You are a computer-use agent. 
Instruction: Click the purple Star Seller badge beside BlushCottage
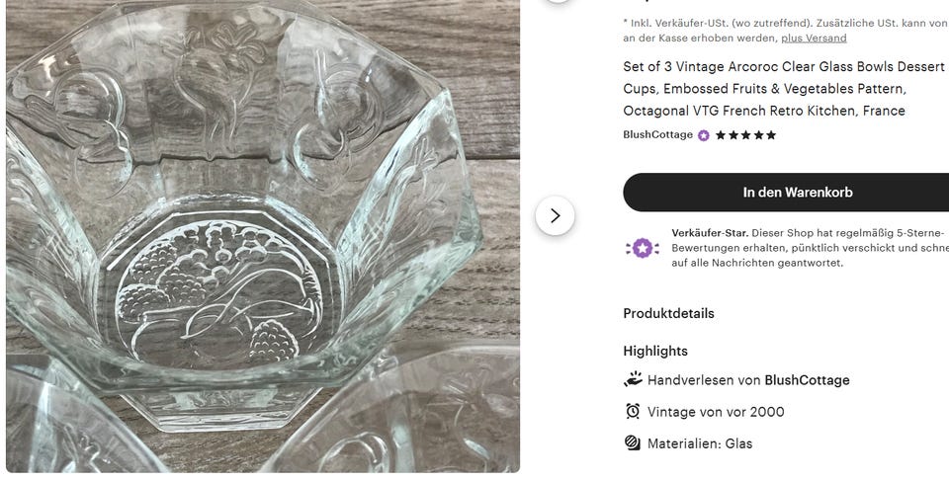(x=703, y=135)
